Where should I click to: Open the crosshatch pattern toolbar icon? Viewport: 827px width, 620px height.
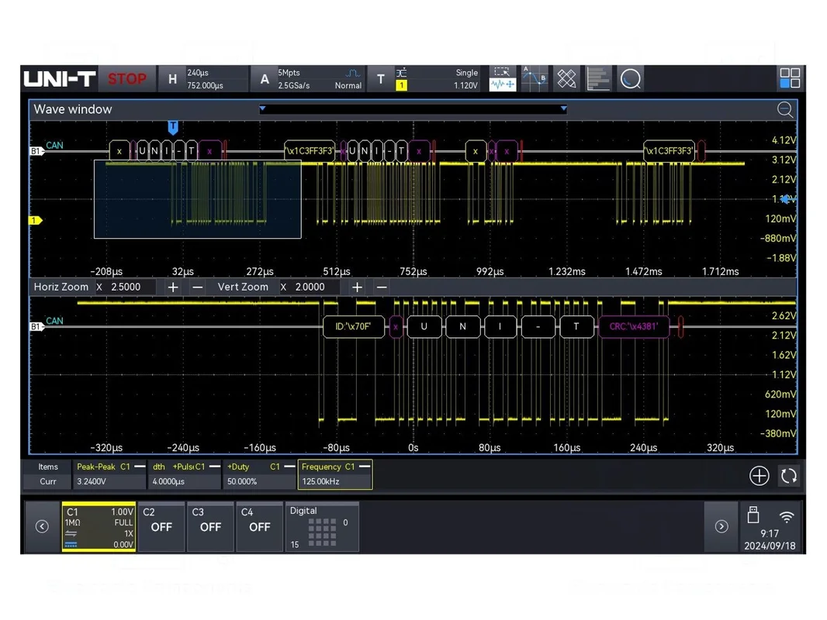[x=566, y=79]
